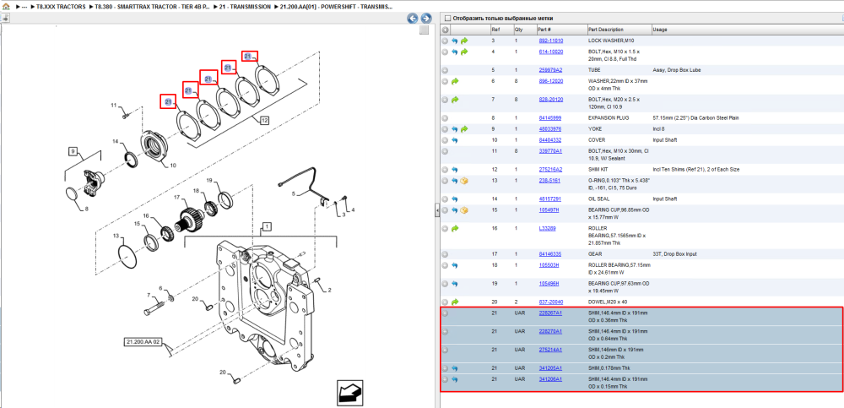Sort the table by the Ref column header
Screen dimensions: 844x408
tap(495, 30)
